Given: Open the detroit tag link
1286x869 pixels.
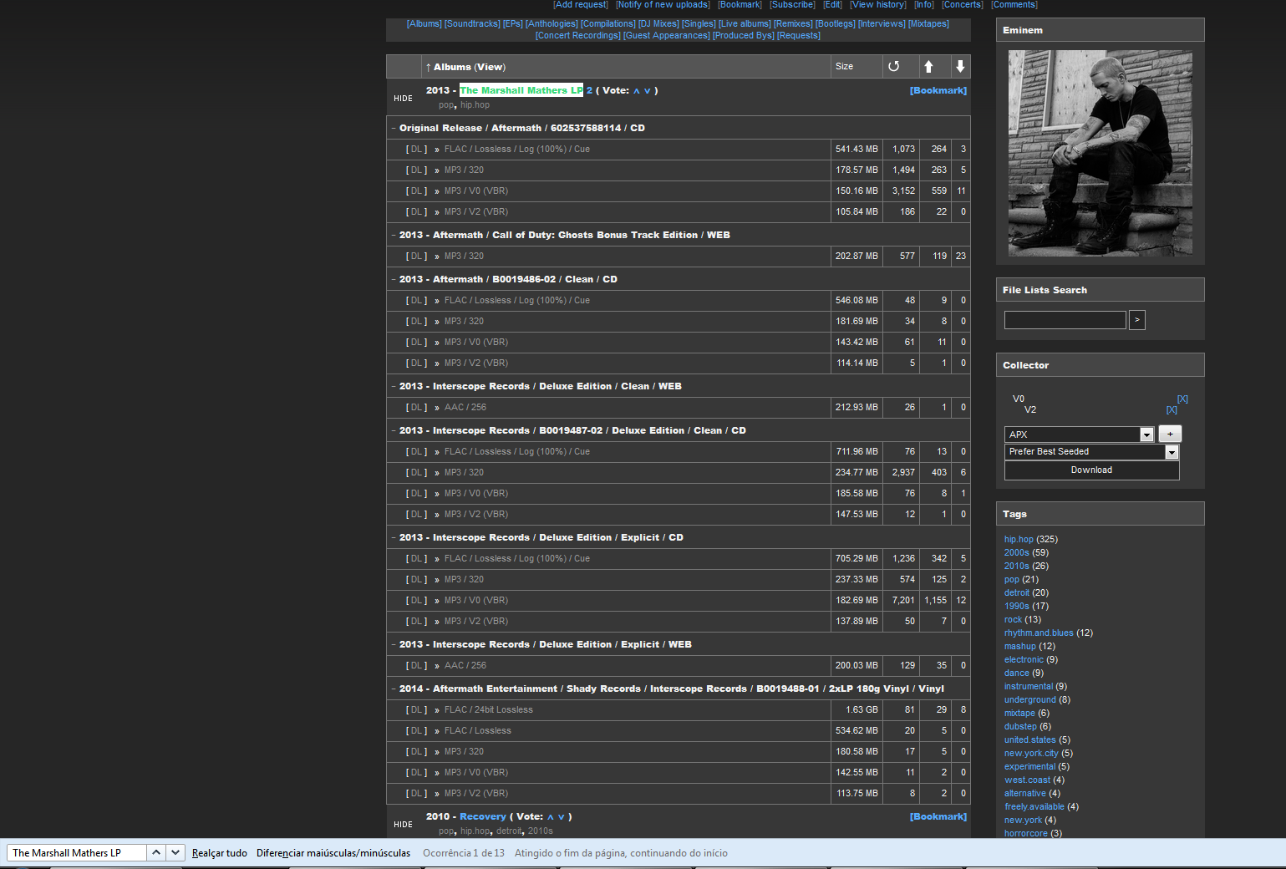Looking at the screenshot, I should [x=1017, y=592].
